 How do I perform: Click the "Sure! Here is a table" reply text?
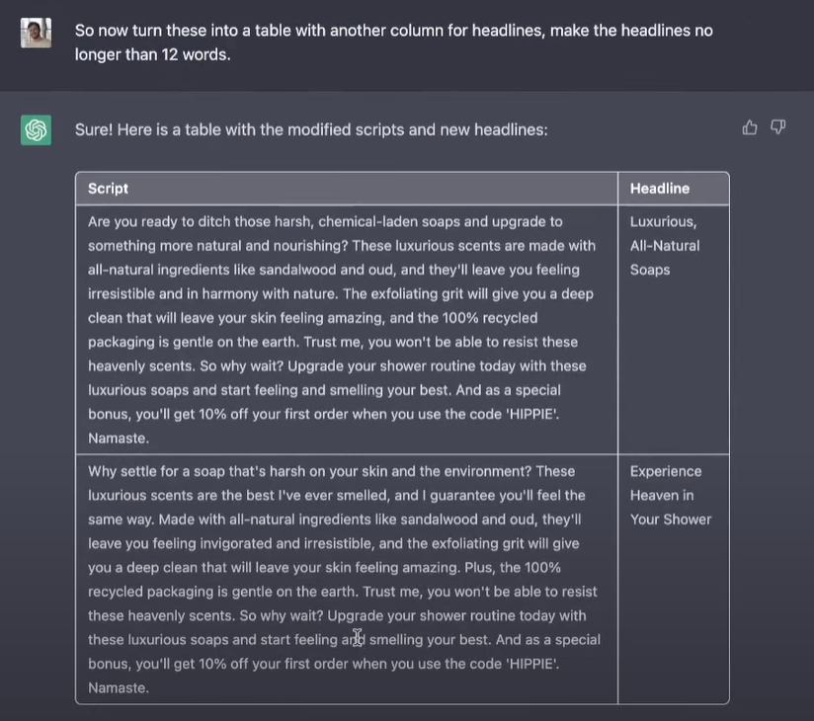click(310, 129)
